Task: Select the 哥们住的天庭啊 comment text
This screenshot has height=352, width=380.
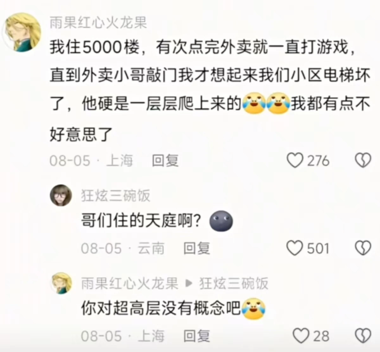Action: click(141, 221)
